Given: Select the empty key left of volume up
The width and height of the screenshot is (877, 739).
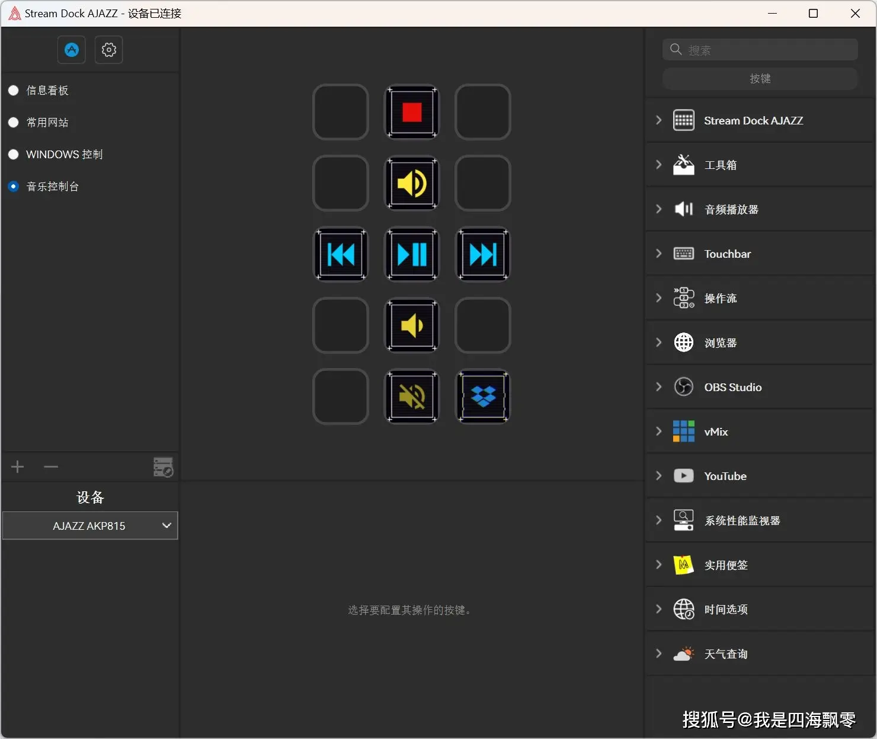Looking at the screenshot, I should pos(341,183).
